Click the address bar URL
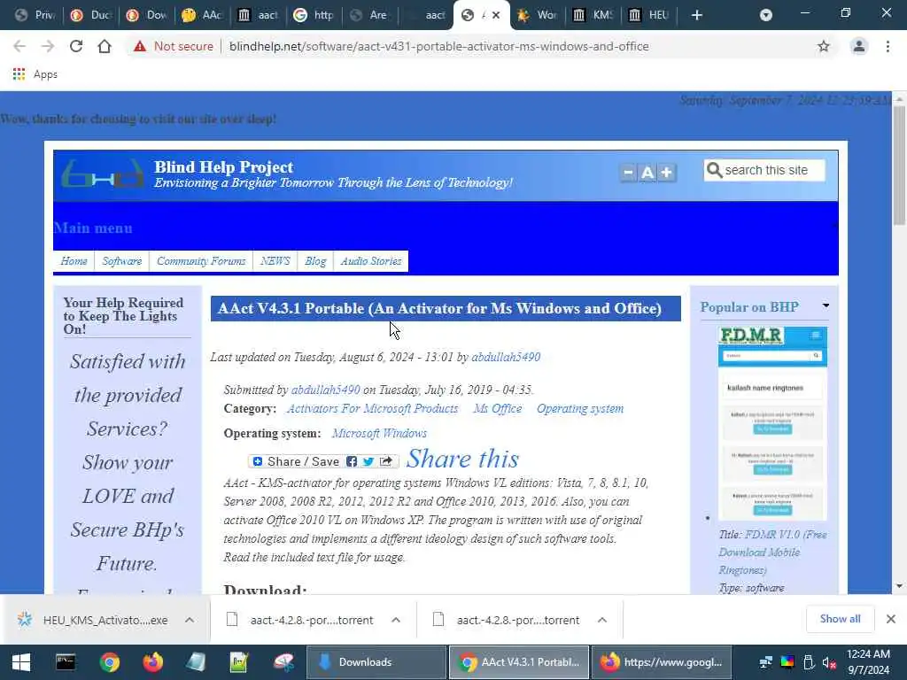 pos(439,46)
